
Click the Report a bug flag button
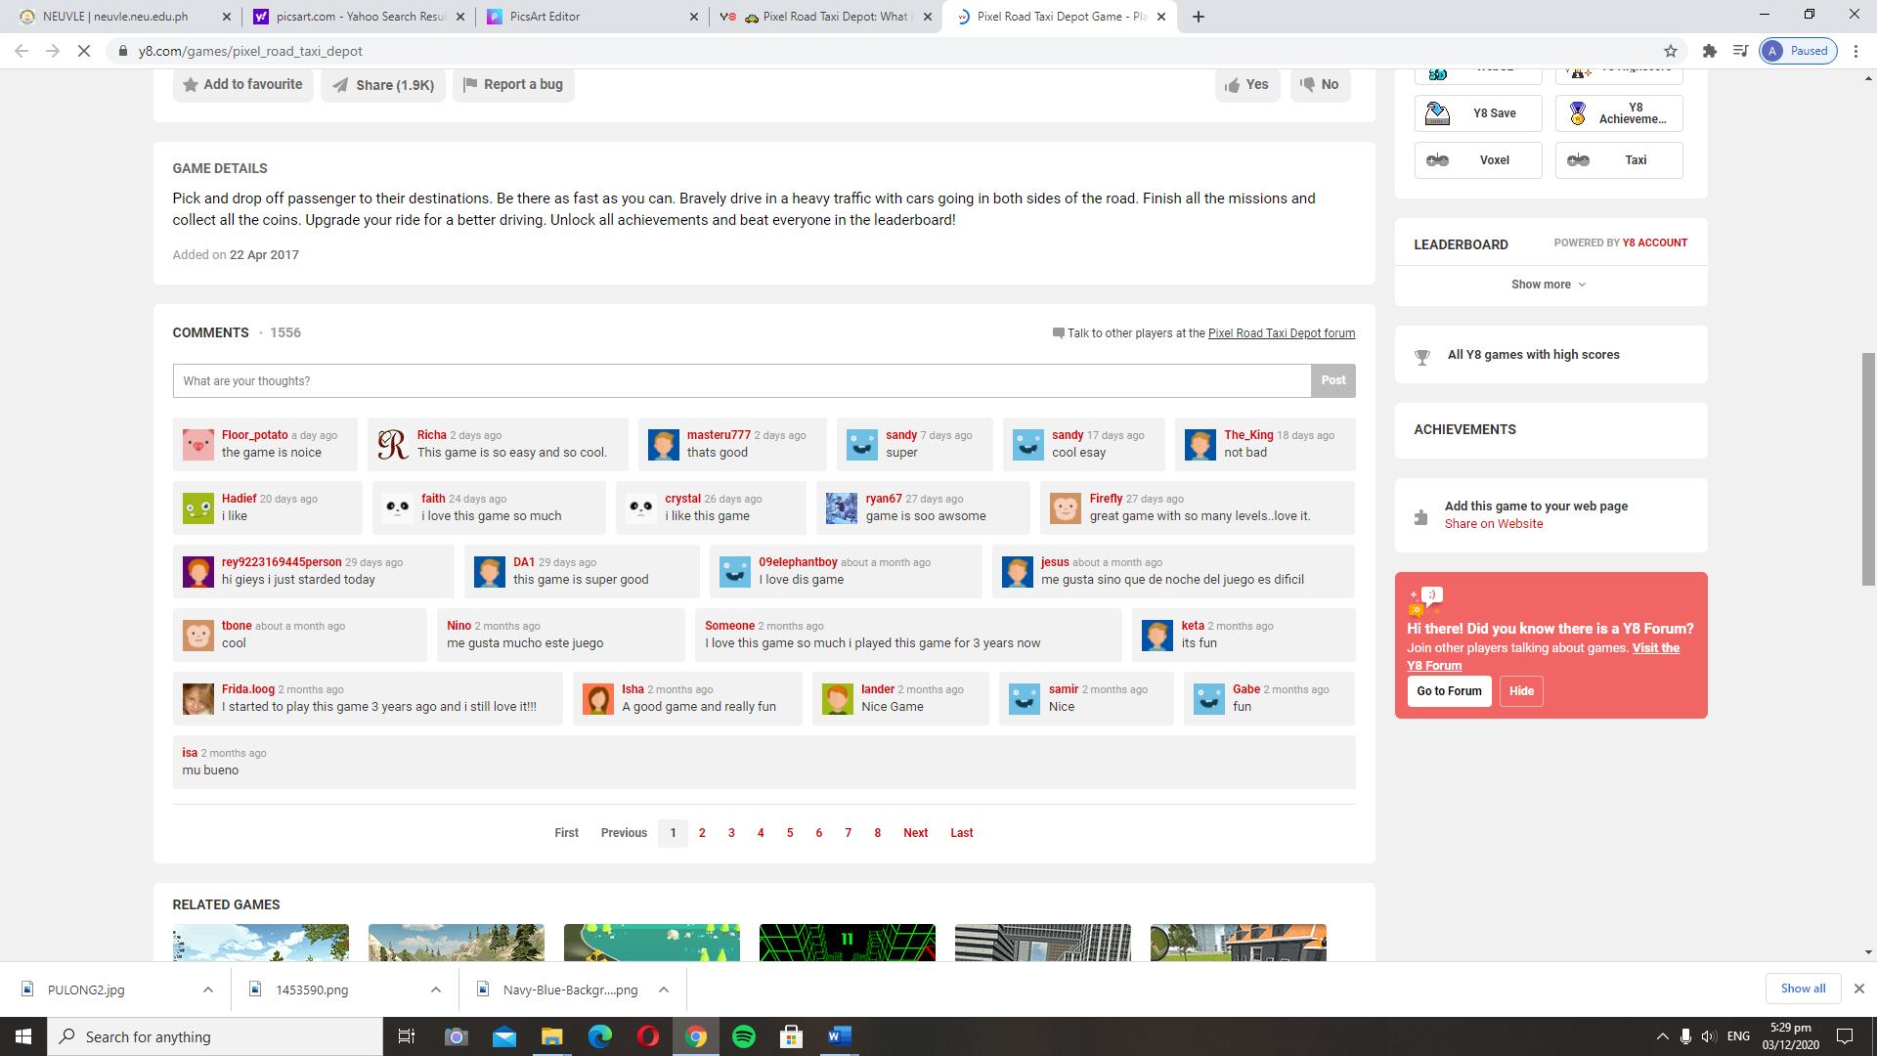click(513, 85)
